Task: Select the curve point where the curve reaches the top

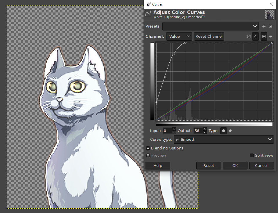Action: coord(185,43)
